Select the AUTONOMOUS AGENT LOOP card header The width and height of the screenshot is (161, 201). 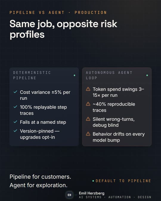tap(117, 75)
